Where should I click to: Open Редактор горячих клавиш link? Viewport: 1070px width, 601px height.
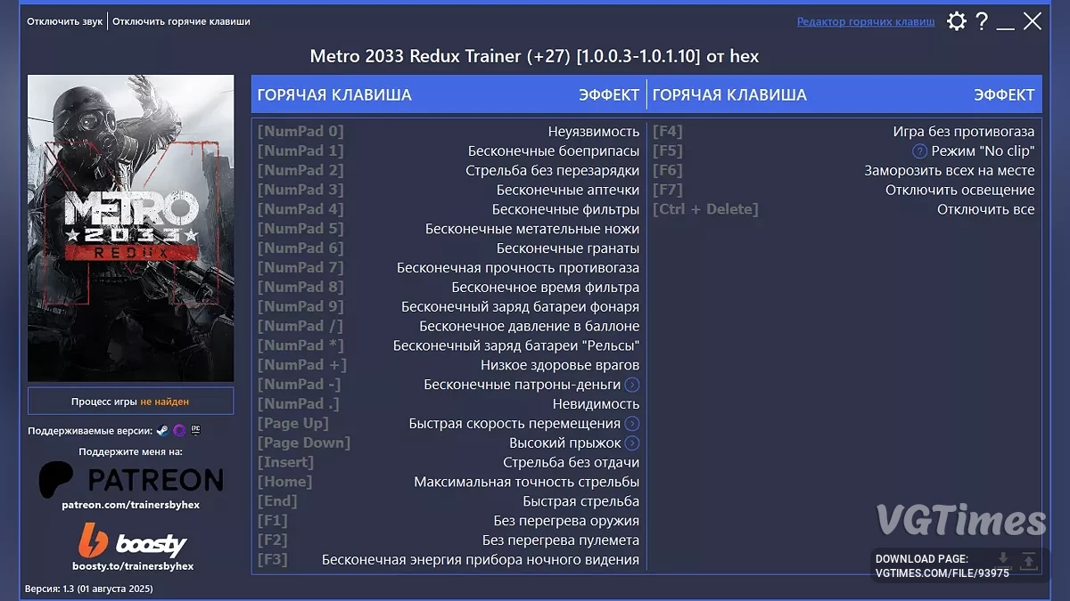click(866, 21)
